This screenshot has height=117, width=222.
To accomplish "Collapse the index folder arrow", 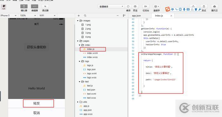I will [80, 45].
